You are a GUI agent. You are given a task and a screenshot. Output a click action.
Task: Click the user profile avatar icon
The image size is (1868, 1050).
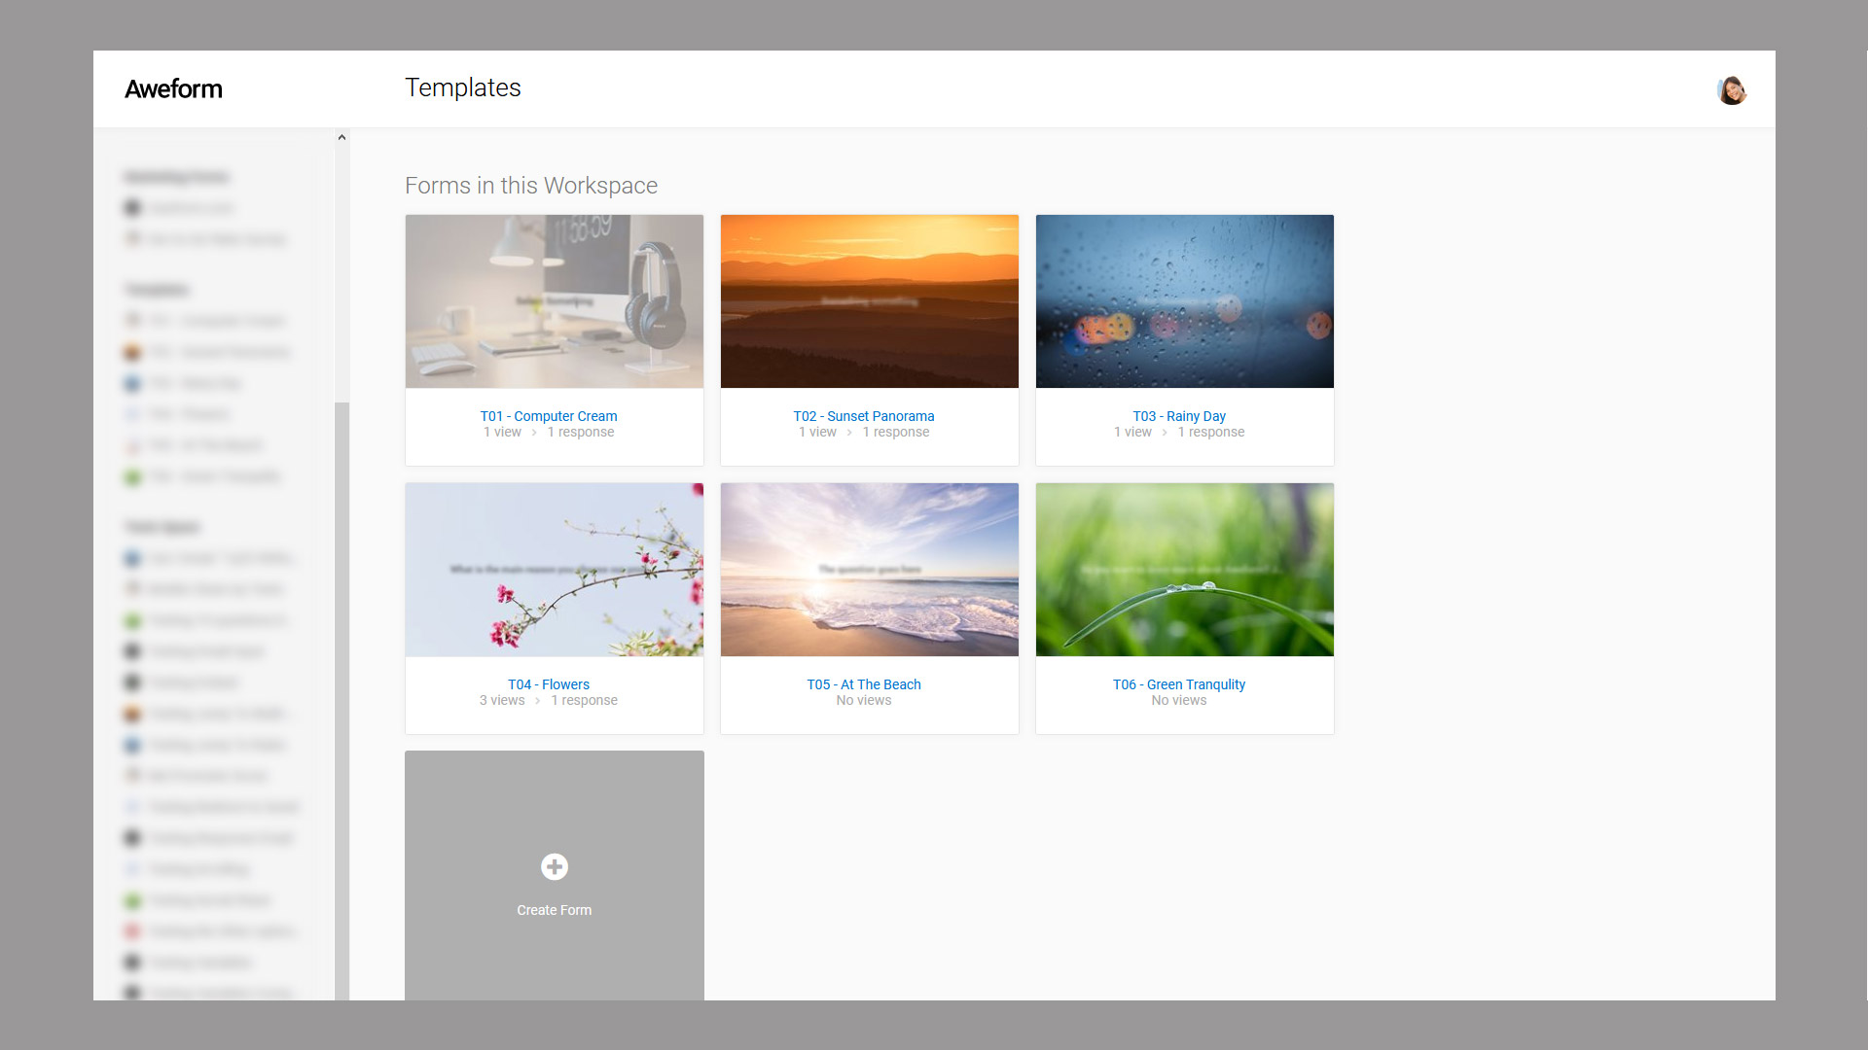coord(1732,89)
